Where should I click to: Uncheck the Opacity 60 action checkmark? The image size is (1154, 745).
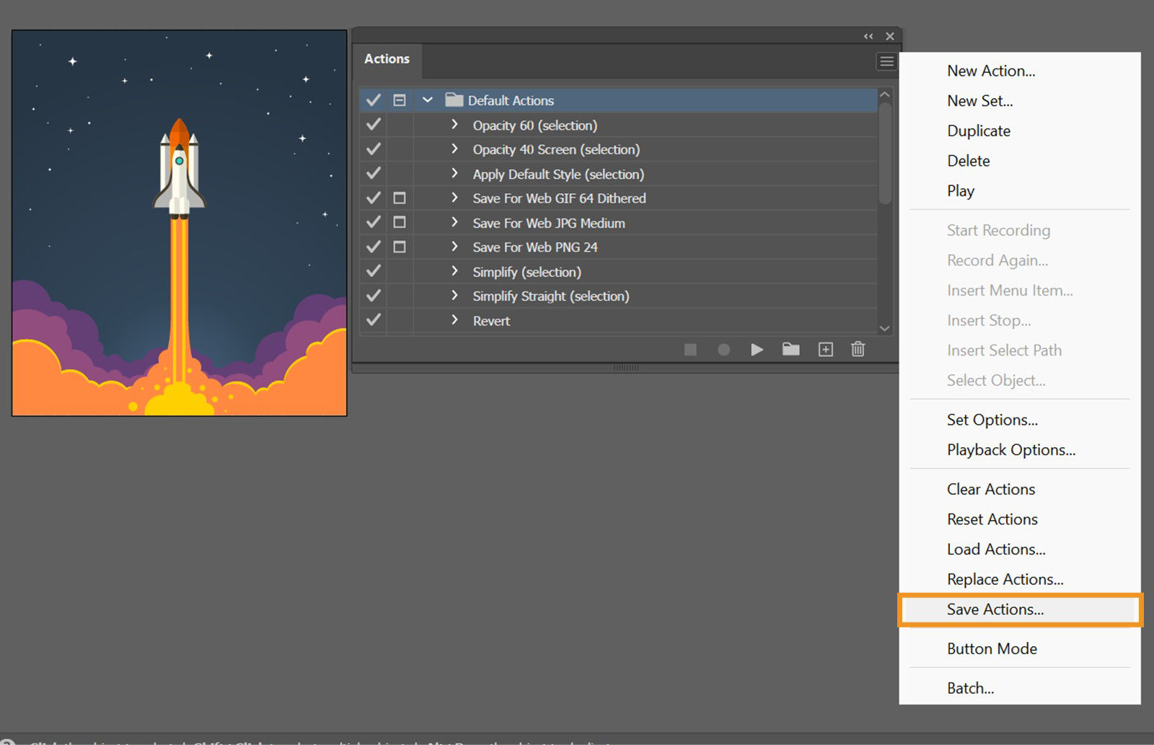pos(373,125)
